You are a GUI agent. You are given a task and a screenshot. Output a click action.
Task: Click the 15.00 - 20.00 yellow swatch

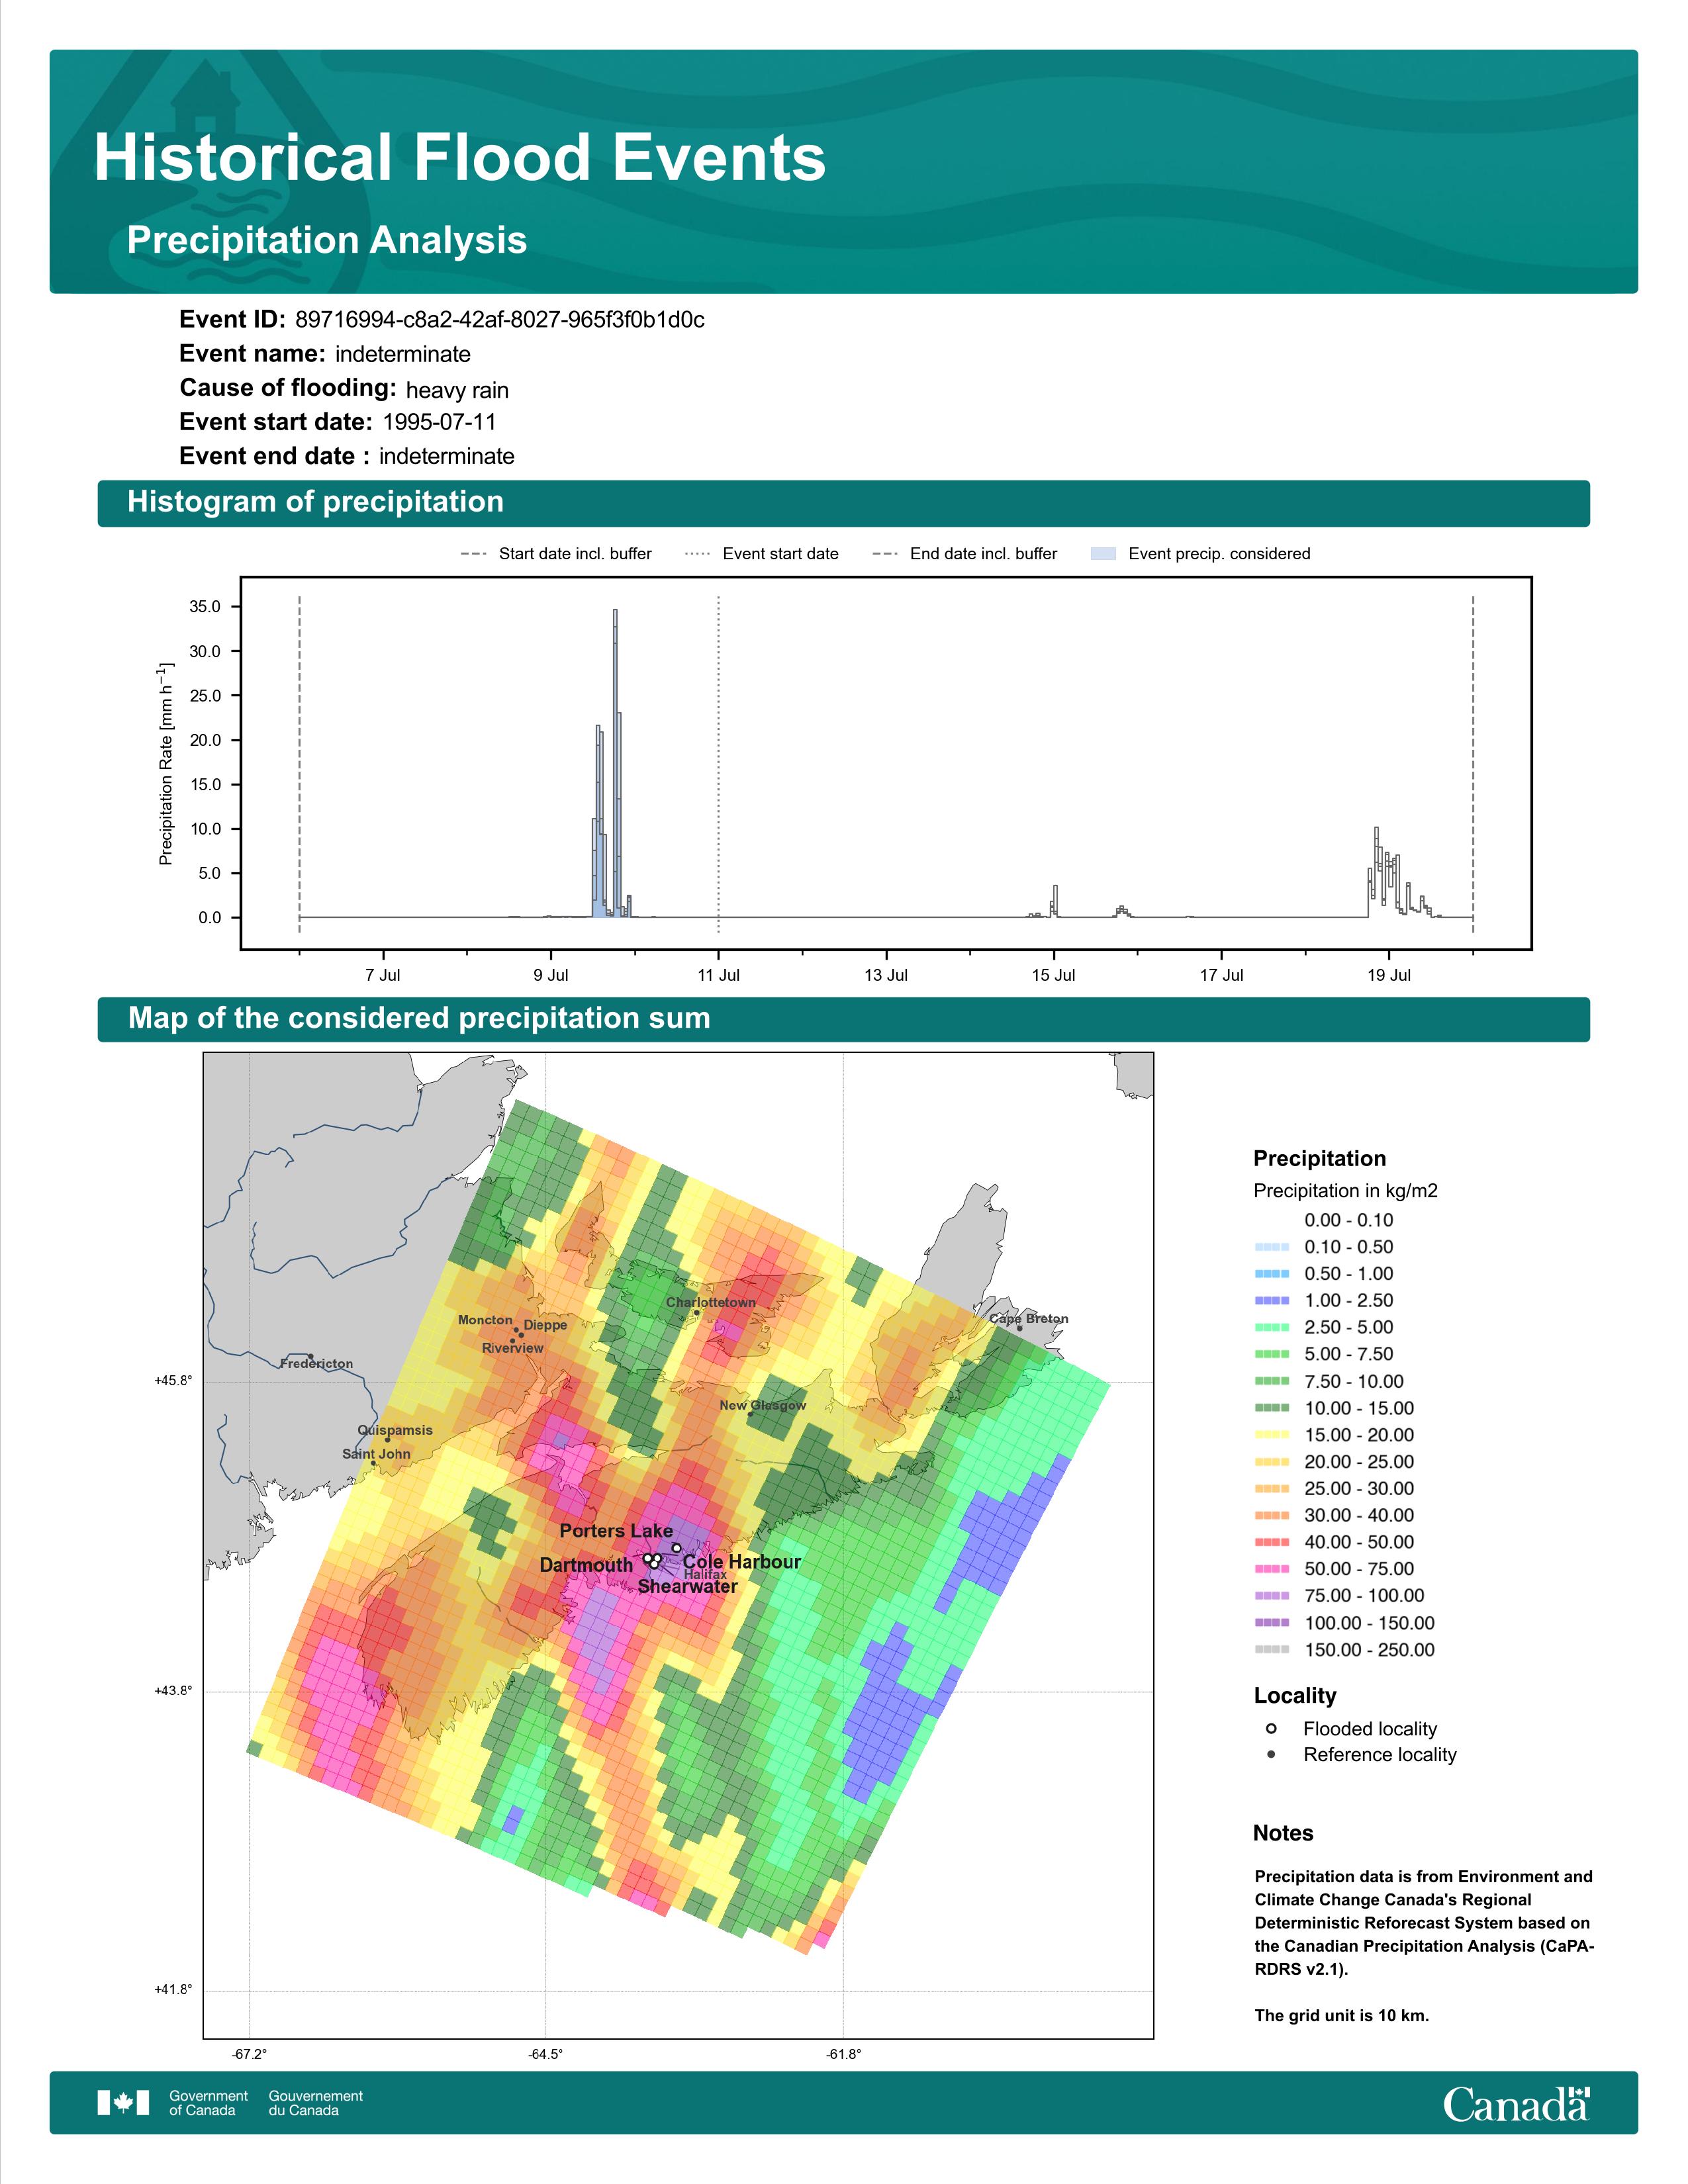click(x=1272, y=1435)
